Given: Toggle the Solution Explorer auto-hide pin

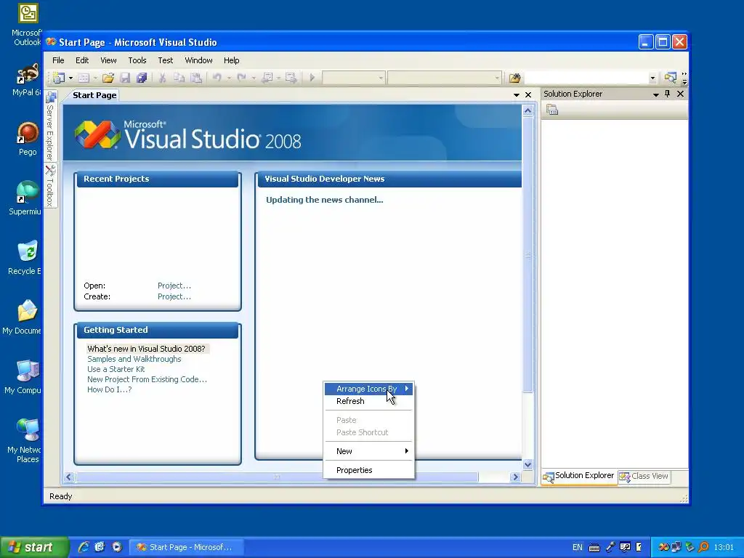Looking at the screenshot, I should (x=668, y=94).
